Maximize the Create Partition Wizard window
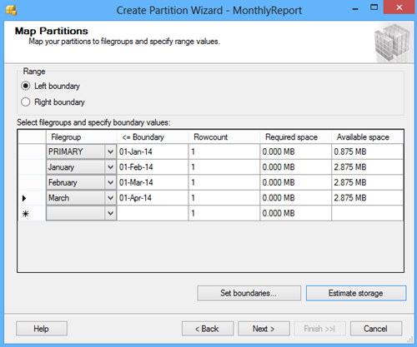This screenshot has height=347, width=417. pyautogui.click(x=374, y=7)
